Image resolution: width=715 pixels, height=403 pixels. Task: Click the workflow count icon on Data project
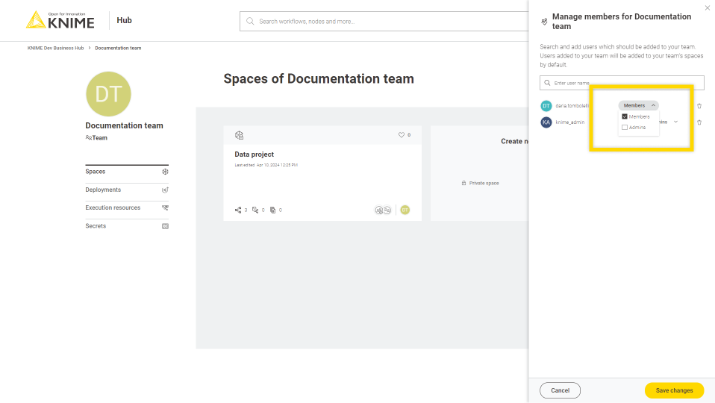[238, 210]
